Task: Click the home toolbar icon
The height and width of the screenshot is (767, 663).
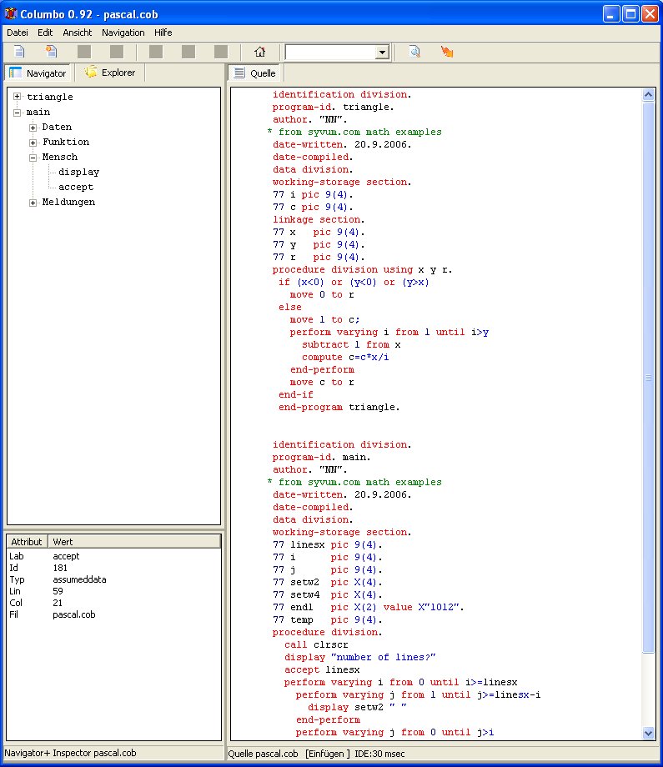Action: pos(259,52)
